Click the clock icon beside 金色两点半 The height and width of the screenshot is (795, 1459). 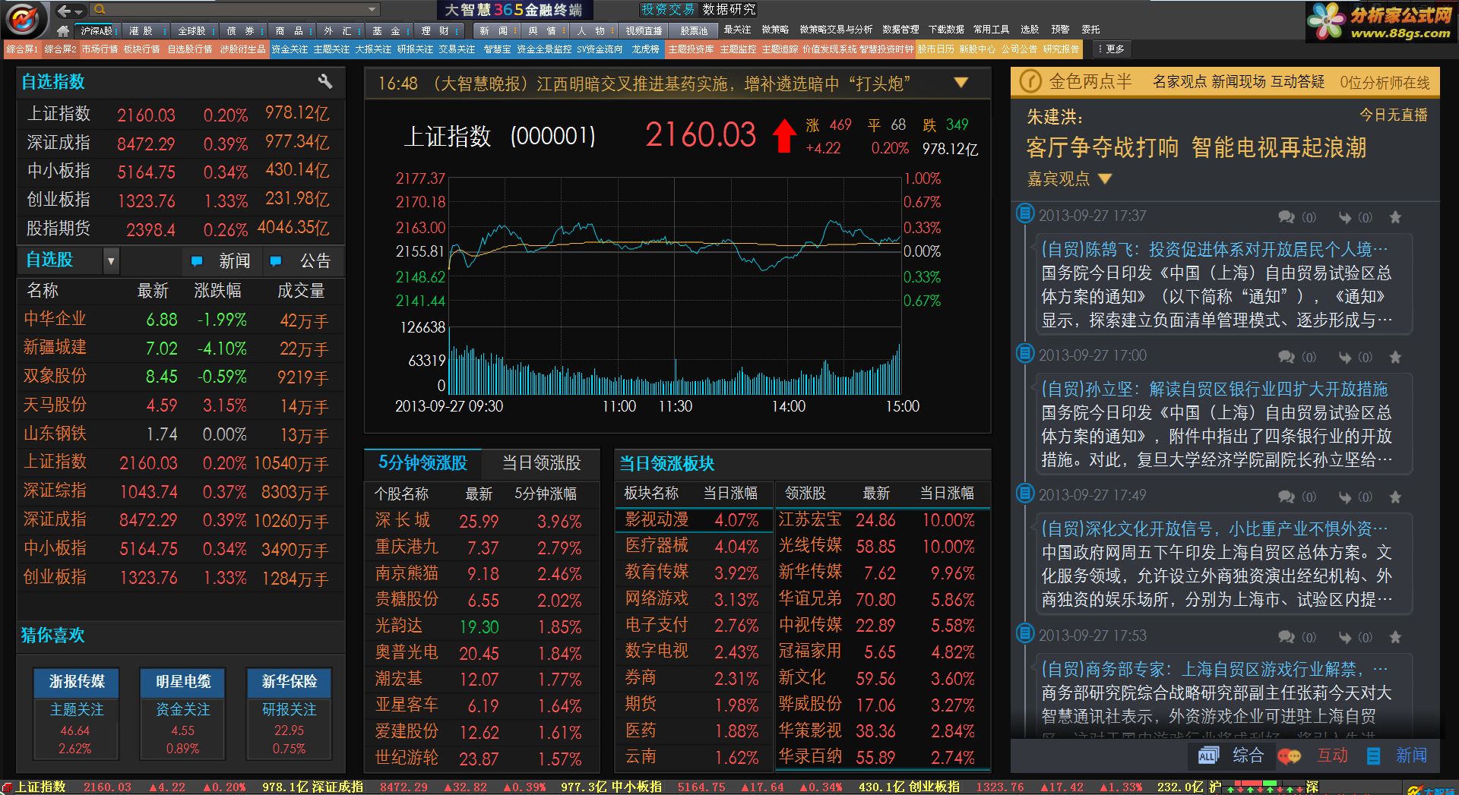tap(1030, 81)
